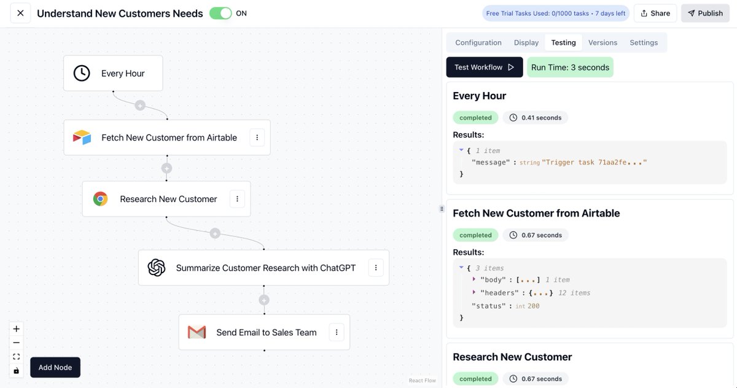Go to the Settings tab

[x=644, y=42]
